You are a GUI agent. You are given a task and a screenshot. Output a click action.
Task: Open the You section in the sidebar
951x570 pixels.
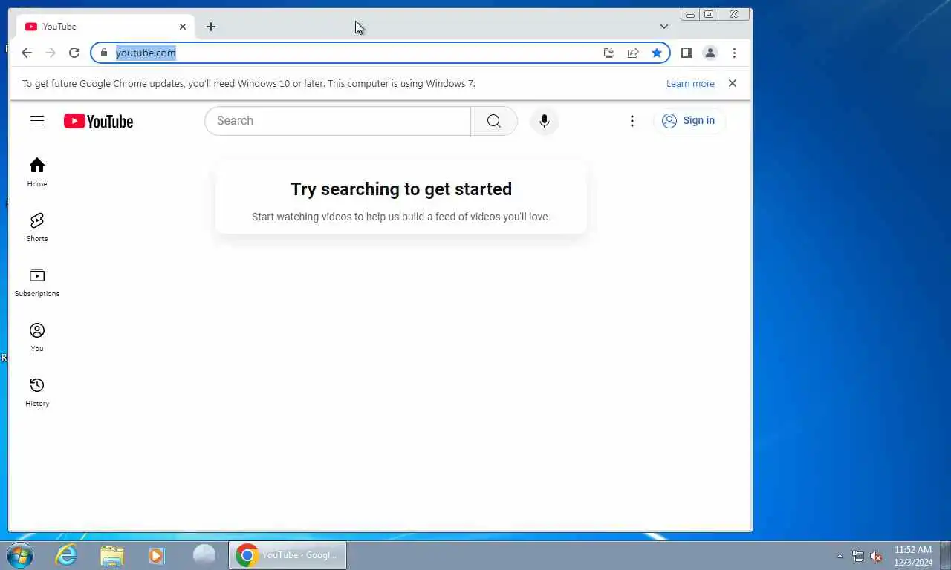[37, 337]
